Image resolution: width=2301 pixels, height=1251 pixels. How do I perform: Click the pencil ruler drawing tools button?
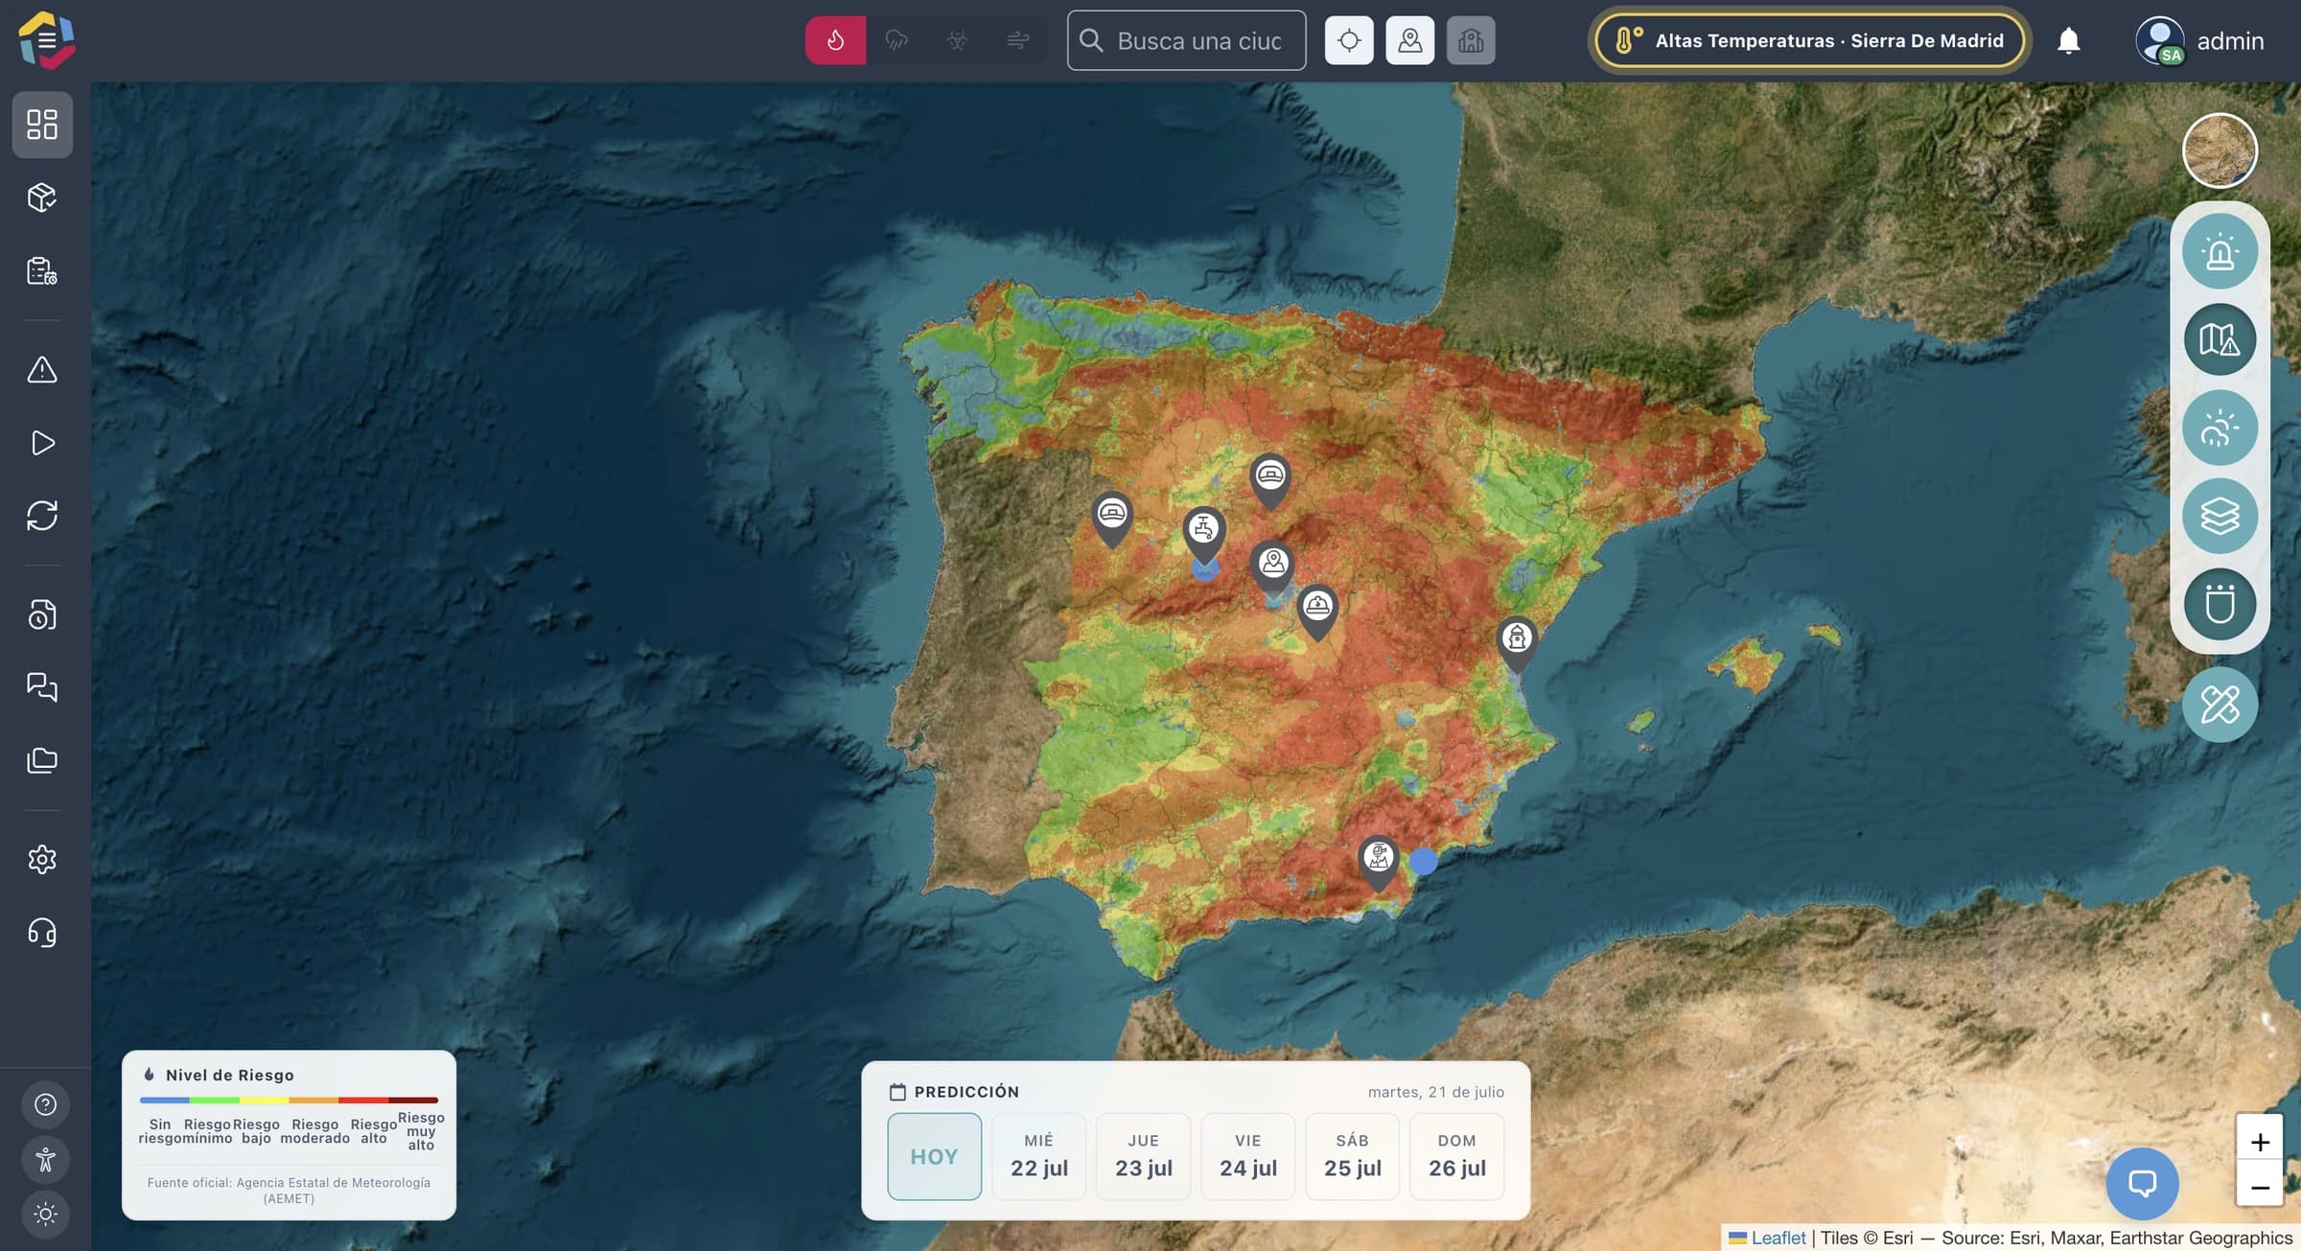tap(2220, 705)
